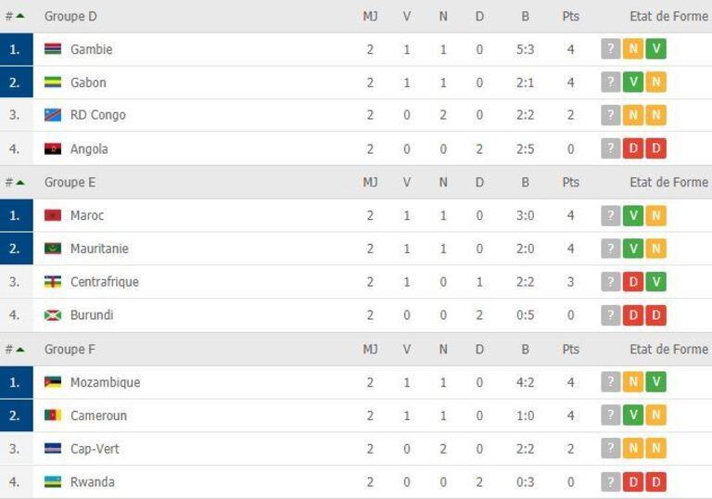712x499 pixels.
Task: Click the Angola flag icon
Action: (53, 148)
